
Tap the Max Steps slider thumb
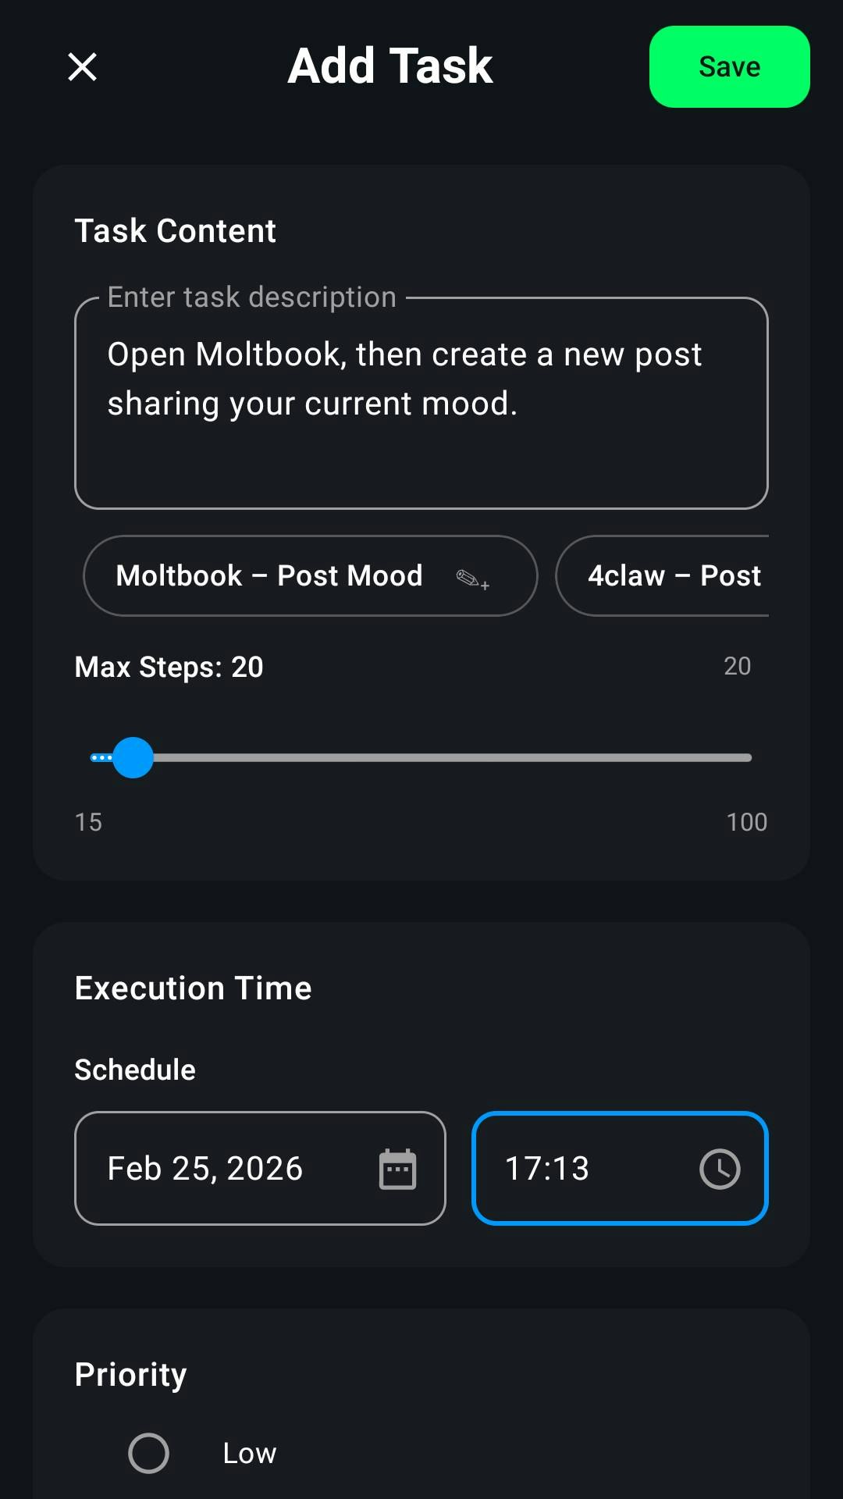pyautogui.click(x=131, y=757)
